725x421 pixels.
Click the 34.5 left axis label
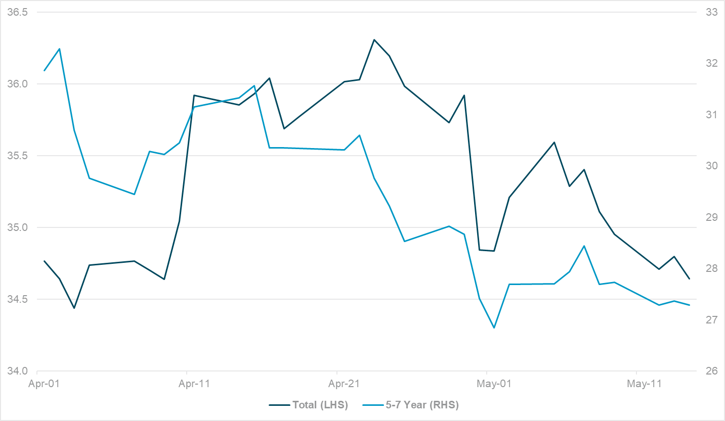pos(17,299)
